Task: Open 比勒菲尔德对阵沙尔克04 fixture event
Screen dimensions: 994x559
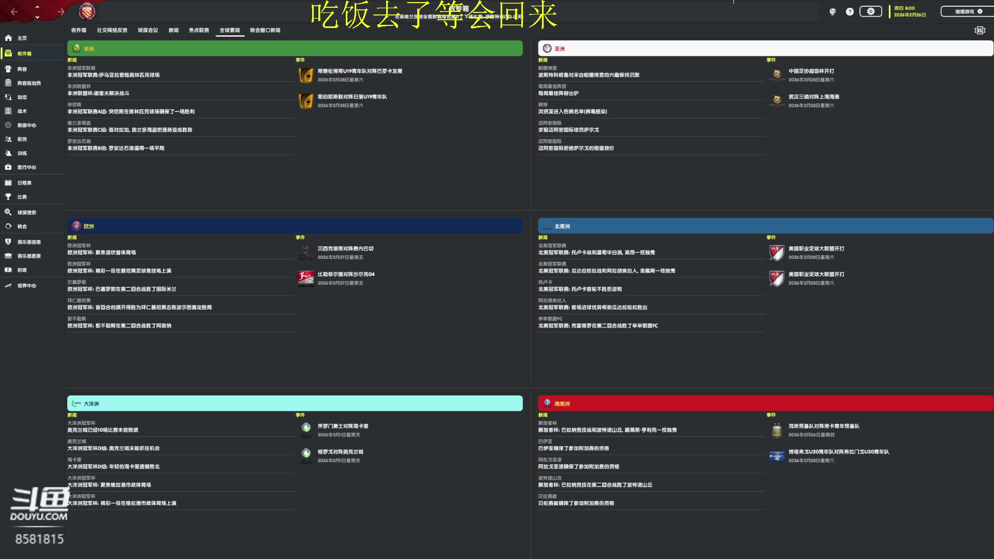Action: point(346,274)
